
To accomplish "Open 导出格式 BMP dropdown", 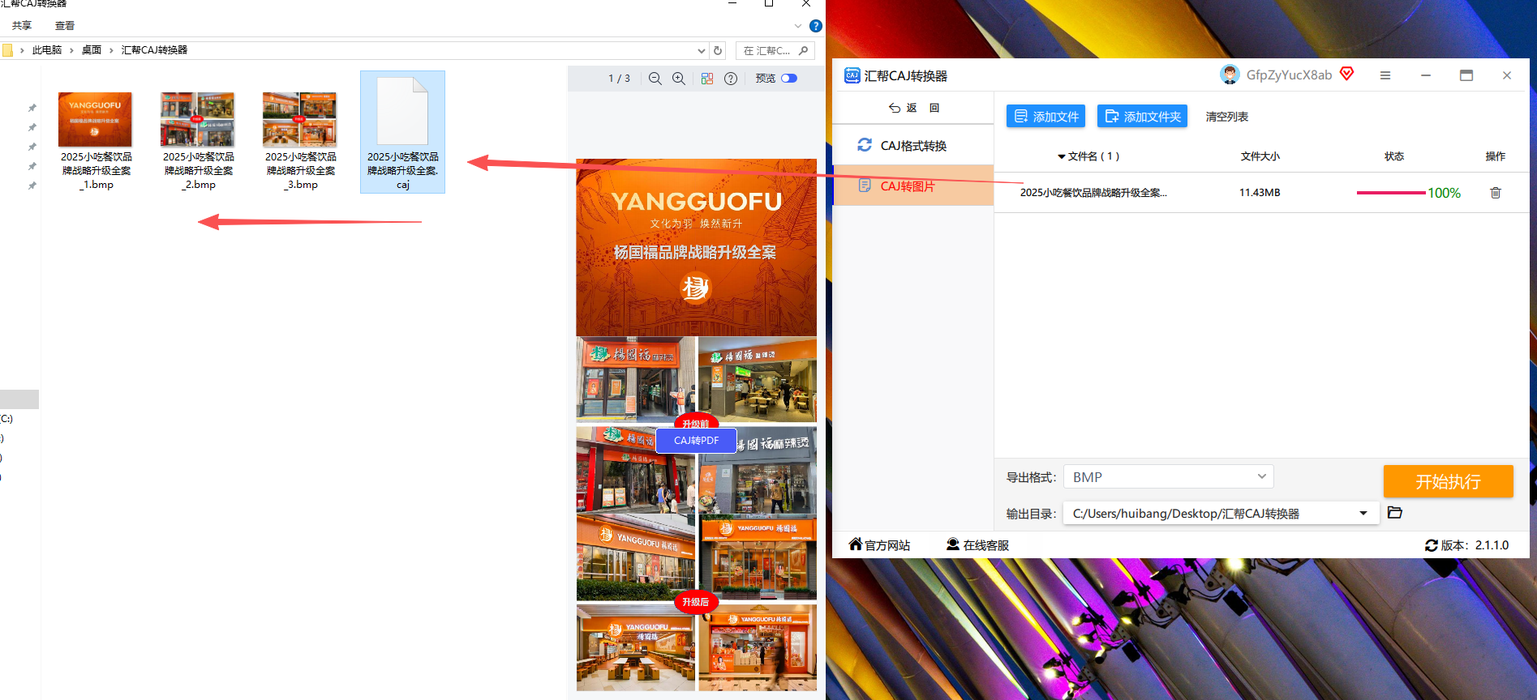I will click(x=1169, y=477).
